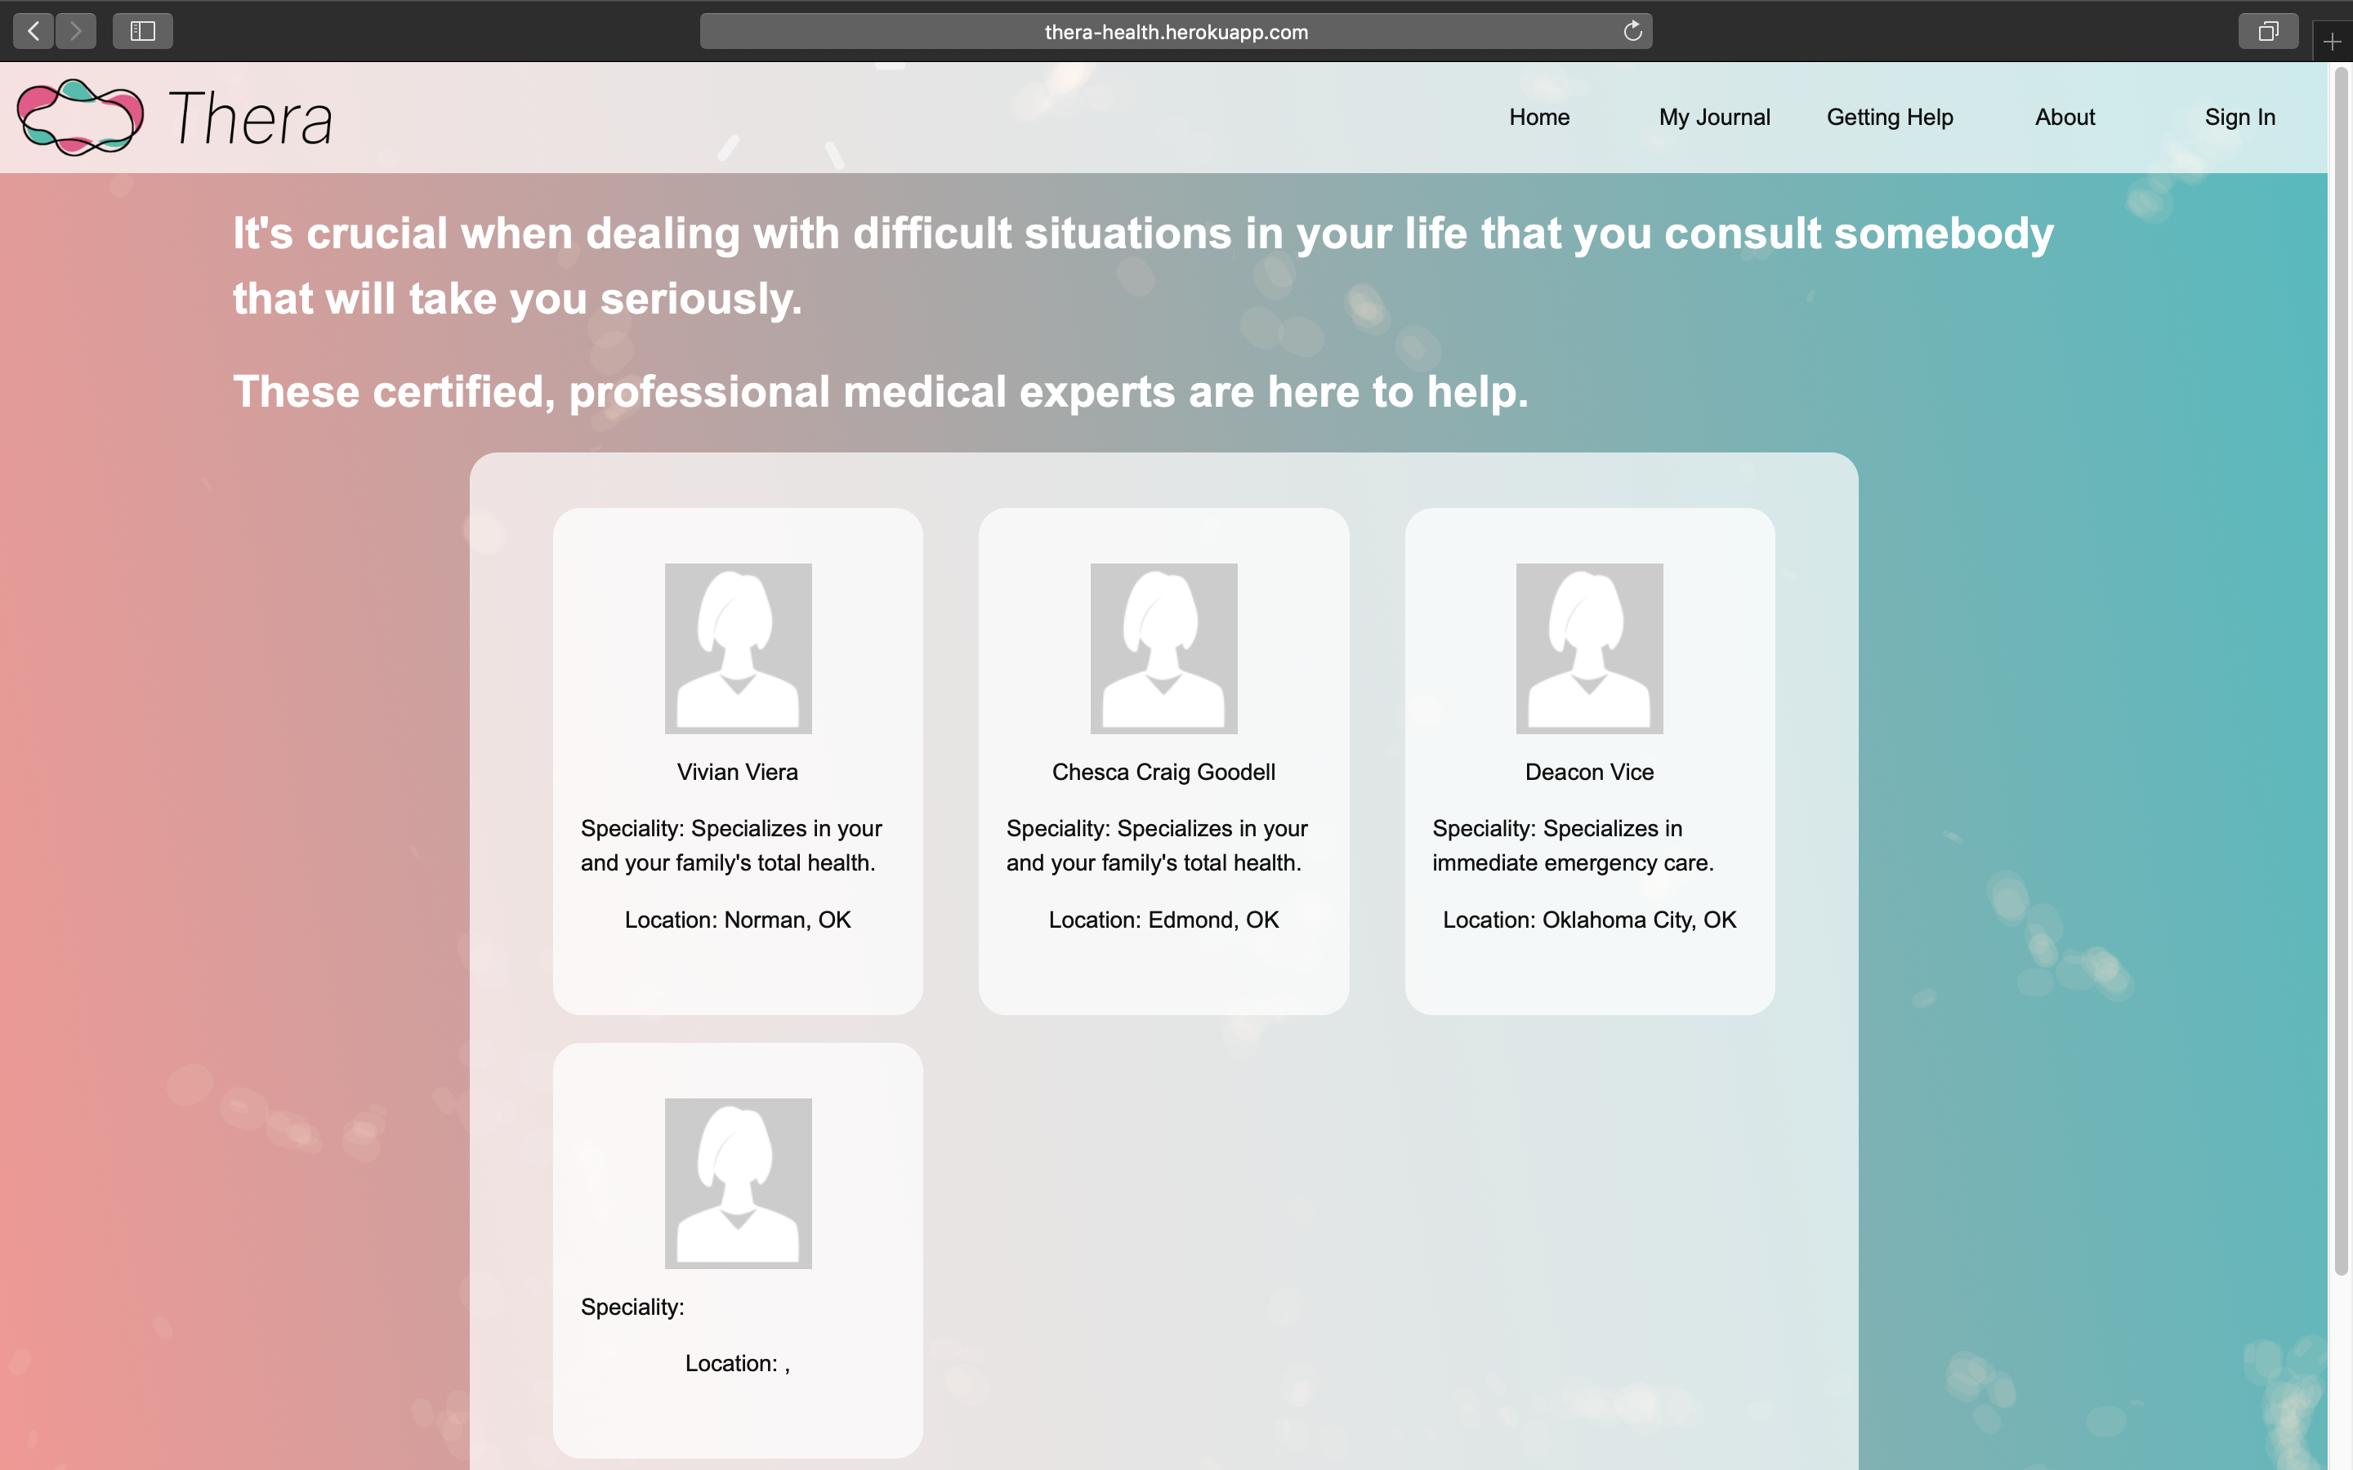
Task: Click Vivian Viera's avatar picture
Action: click(x=738, y=648)
